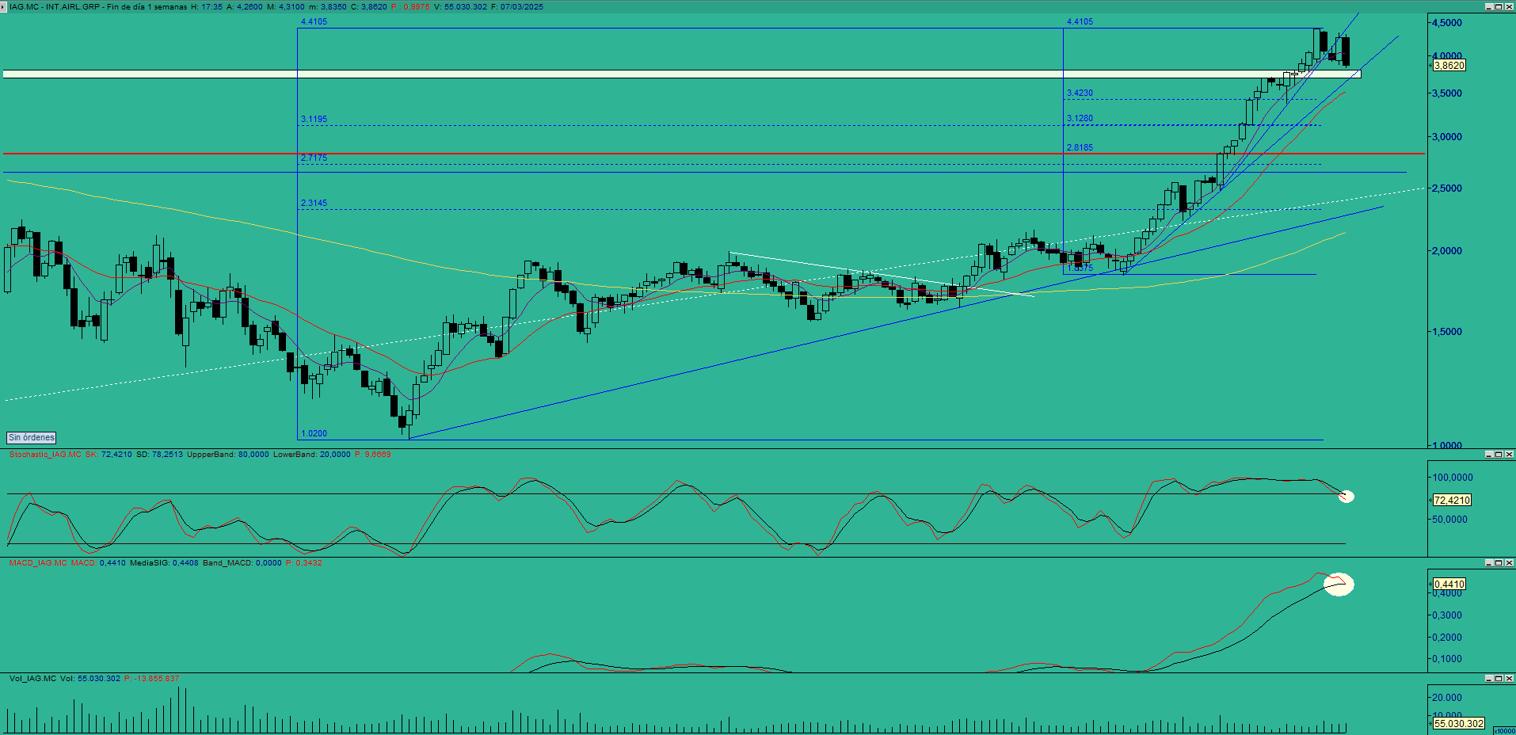The image size is (1516, 735).
Task: Select the 3.1195 Fibonacci level label
Action: (314, 120)
